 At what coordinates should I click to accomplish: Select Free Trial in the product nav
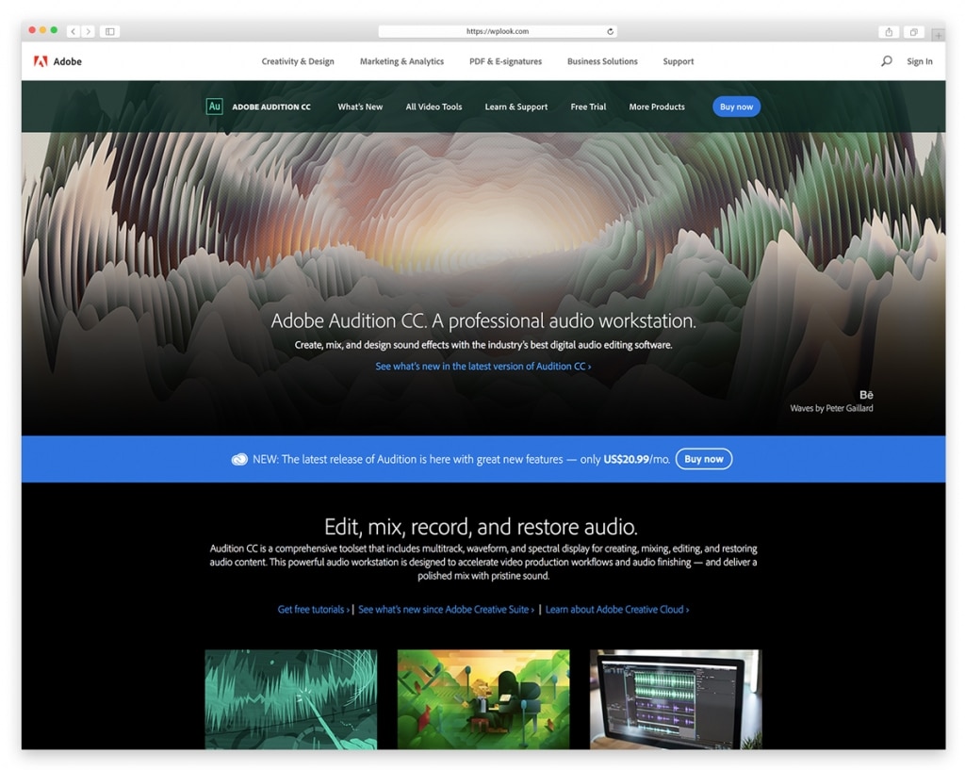click(x=588, y=106)
